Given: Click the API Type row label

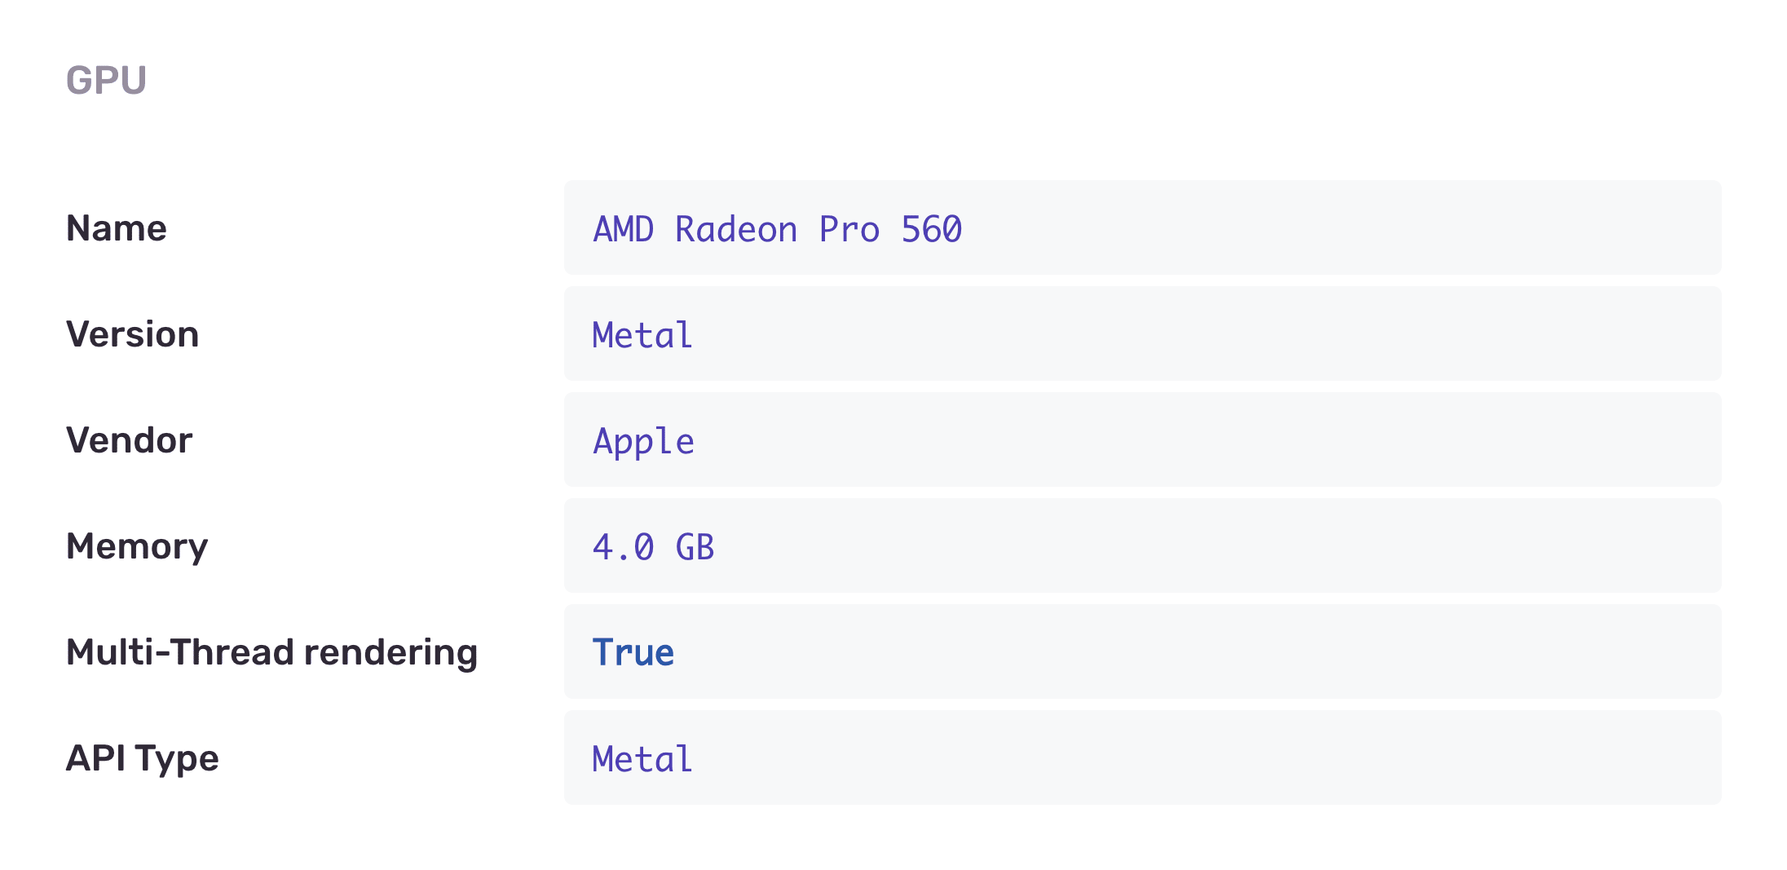Looking at the screenshot, I should (142, 758).
